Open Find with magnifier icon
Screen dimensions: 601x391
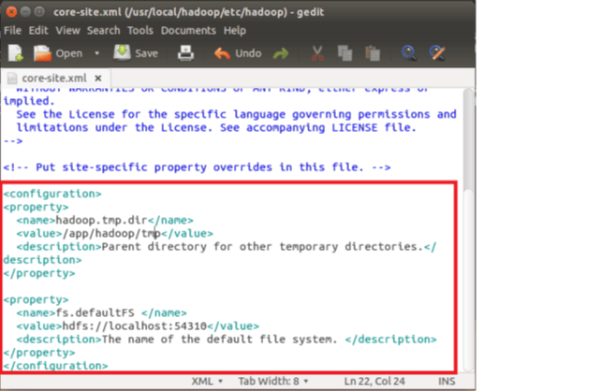(x=412, y=53)
